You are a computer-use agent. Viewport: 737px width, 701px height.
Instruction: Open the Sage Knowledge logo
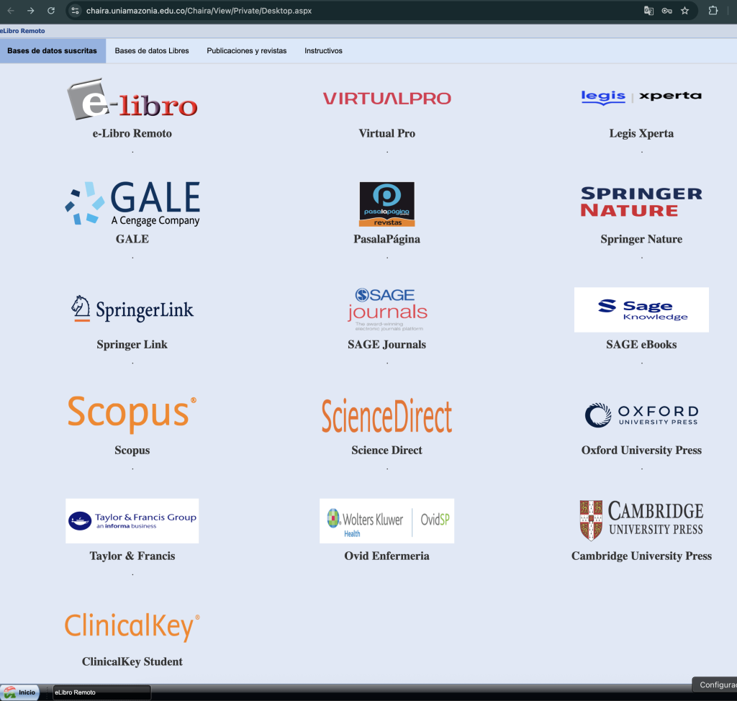click(641, 309)
